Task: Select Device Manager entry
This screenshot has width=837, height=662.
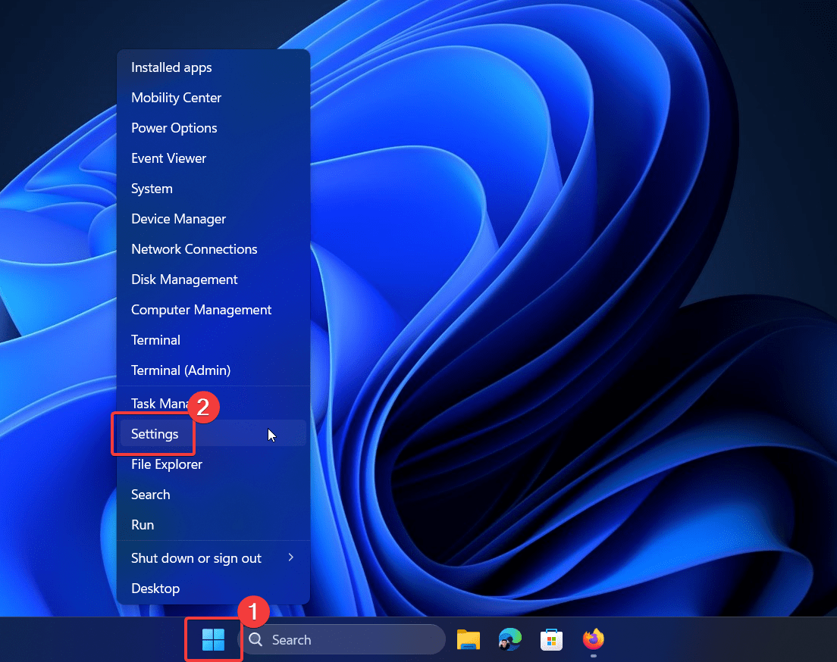Action: click(178, 219)
